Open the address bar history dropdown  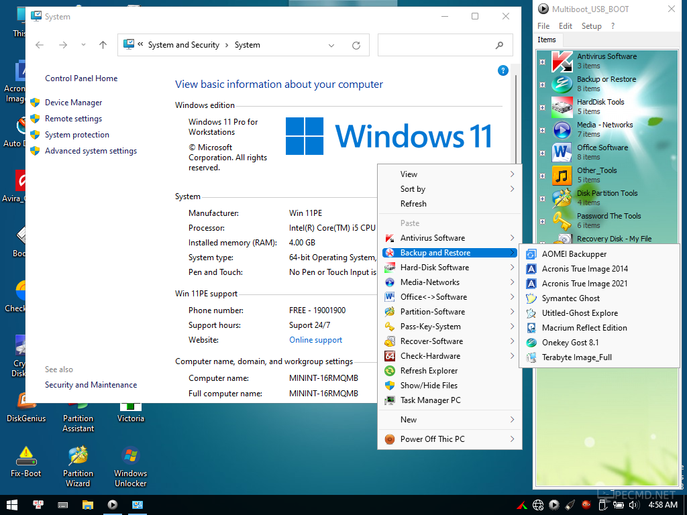[x=331, y=45]
